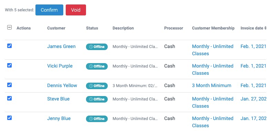
Task: Open Vicki Purple customer link
Action: (60, 66)
